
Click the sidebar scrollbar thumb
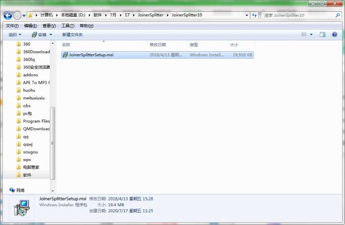pyautogui.click(x=52, y=143)
